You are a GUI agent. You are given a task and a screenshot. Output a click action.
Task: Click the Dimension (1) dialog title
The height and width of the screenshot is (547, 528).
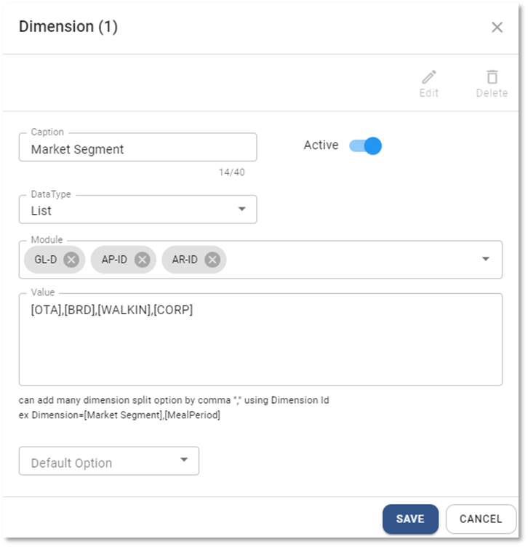(68, 27)
